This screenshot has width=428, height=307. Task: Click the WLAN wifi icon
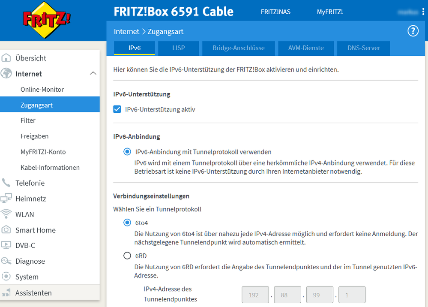pyautogui.click(x=6, y=214)
